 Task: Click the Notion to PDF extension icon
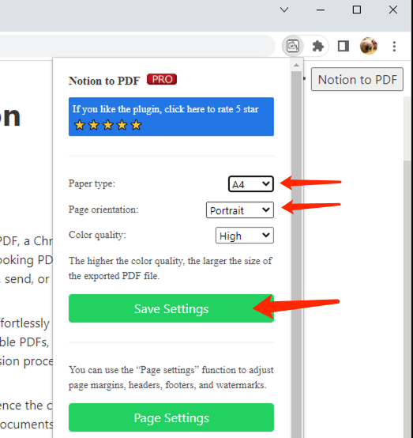click(x=293, y=46)
